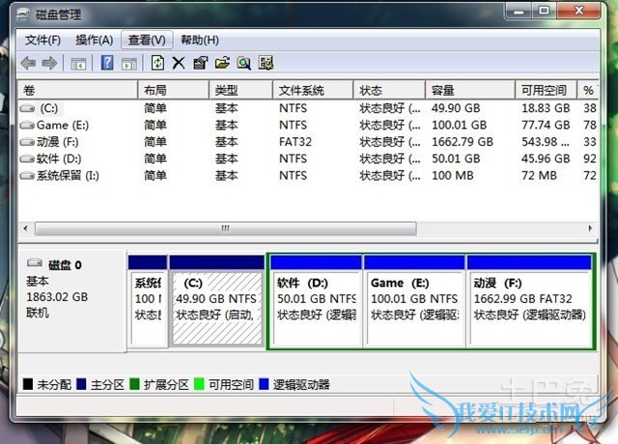Click the black 未分配 legend swatch
This screenshot has width=618, height=444.
click(x=28, y=384)
